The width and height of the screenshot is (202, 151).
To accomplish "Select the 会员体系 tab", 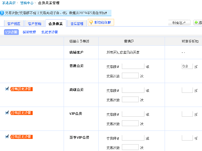I will (x=56, y=24).
